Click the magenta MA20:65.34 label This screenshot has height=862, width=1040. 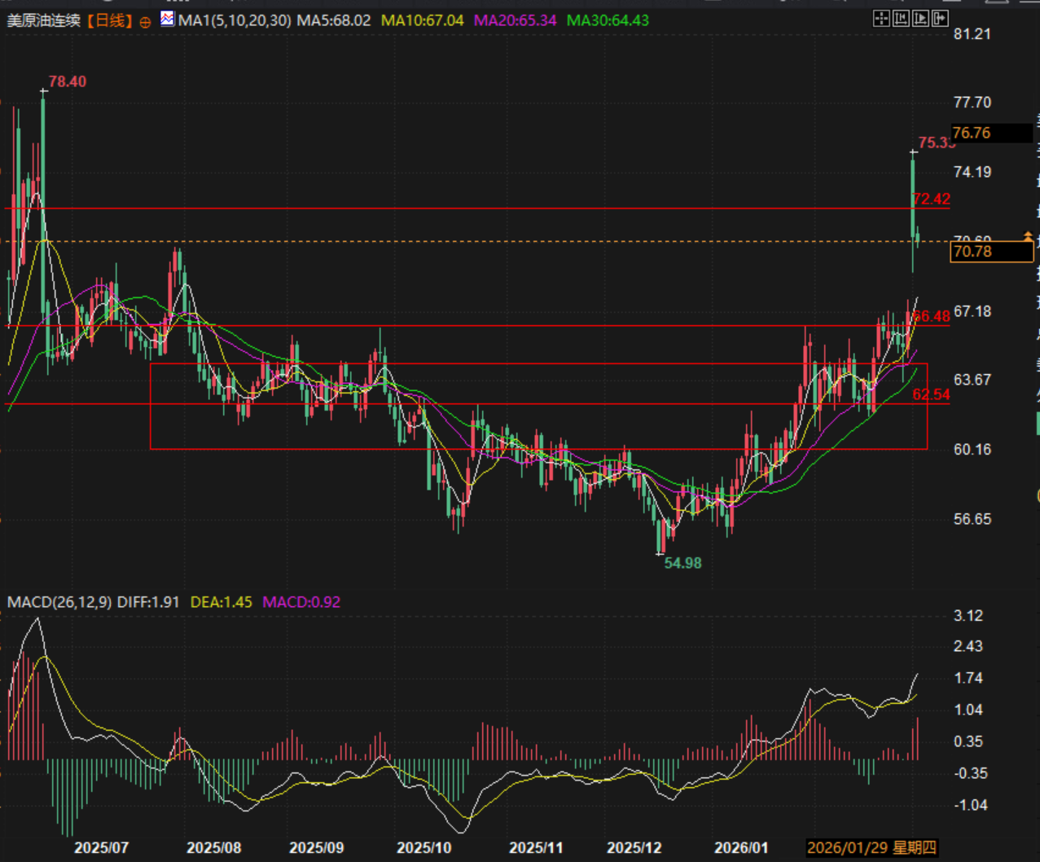(x=515, y=20)
